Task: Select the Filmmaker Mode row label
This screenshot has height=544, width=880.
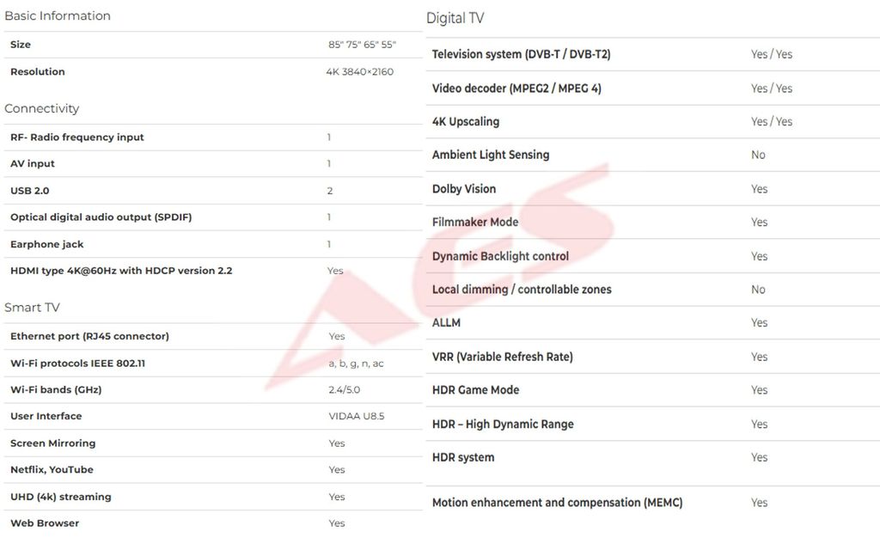Action: tap(475, 222)
